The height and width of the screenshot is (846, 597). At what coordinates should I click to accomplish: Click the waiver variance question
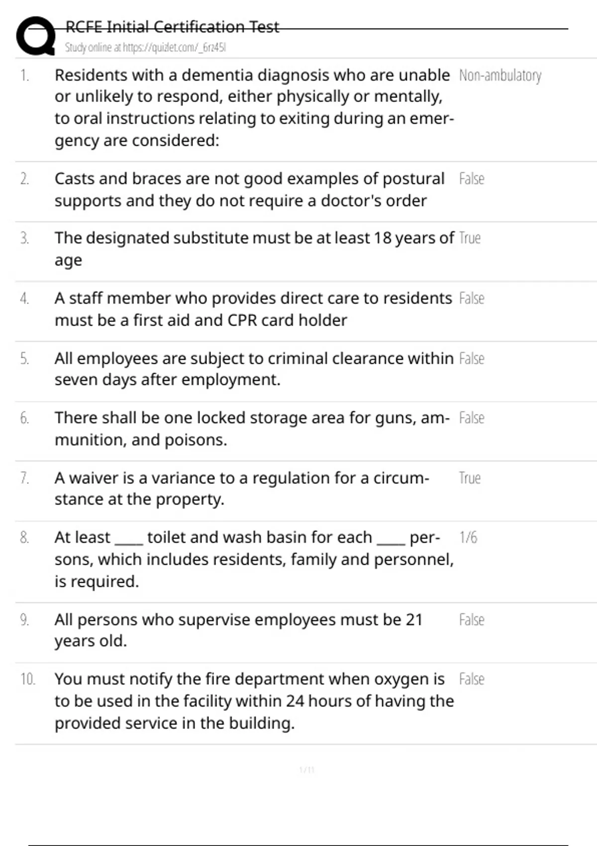tap(241, 488)
